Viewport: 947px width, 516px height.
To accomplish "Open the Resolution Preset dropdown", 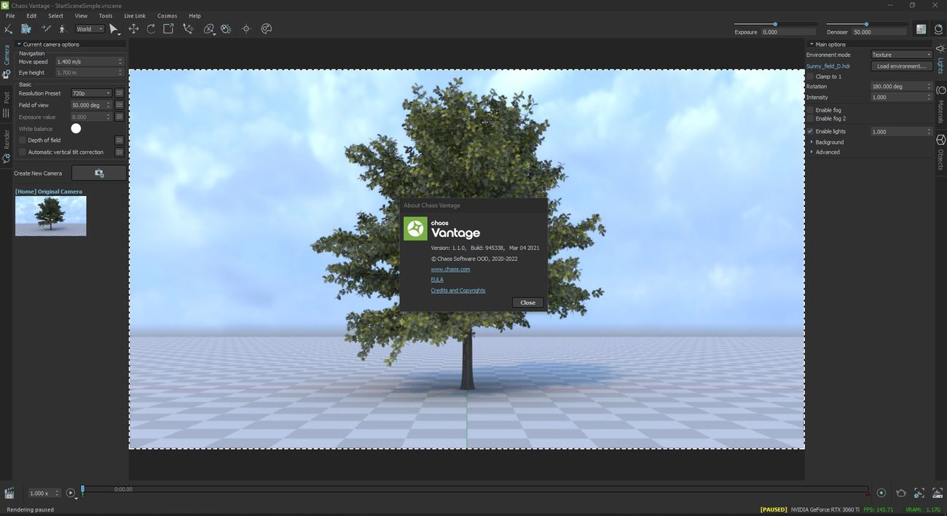I will pos(91,93).
